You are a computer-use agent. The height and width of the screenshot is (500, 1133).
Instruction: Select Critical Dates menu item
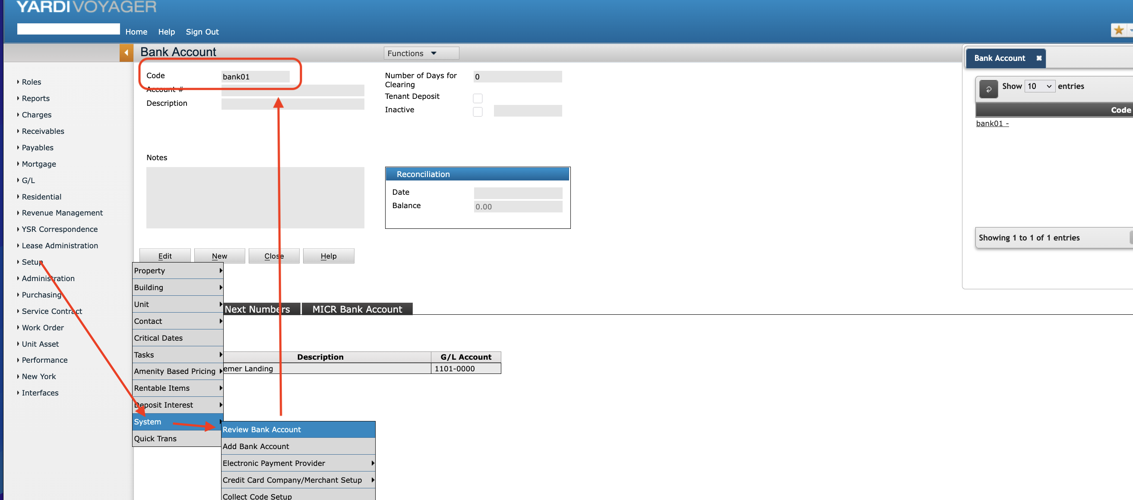(x=178, y=338)
